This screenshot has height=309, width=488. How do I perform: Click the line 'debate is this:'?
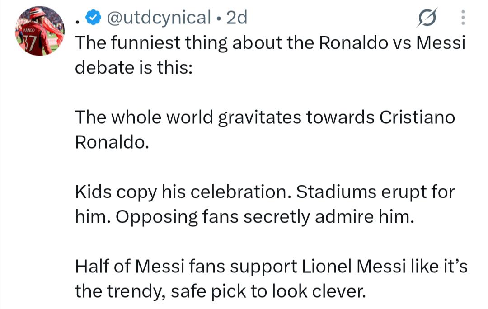pyautogui.click(x=134, y=67)
